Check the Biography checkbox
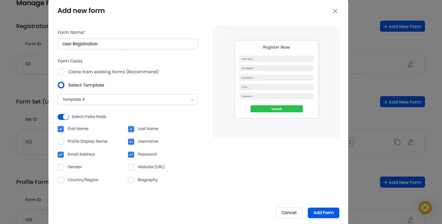 [131, 180]
